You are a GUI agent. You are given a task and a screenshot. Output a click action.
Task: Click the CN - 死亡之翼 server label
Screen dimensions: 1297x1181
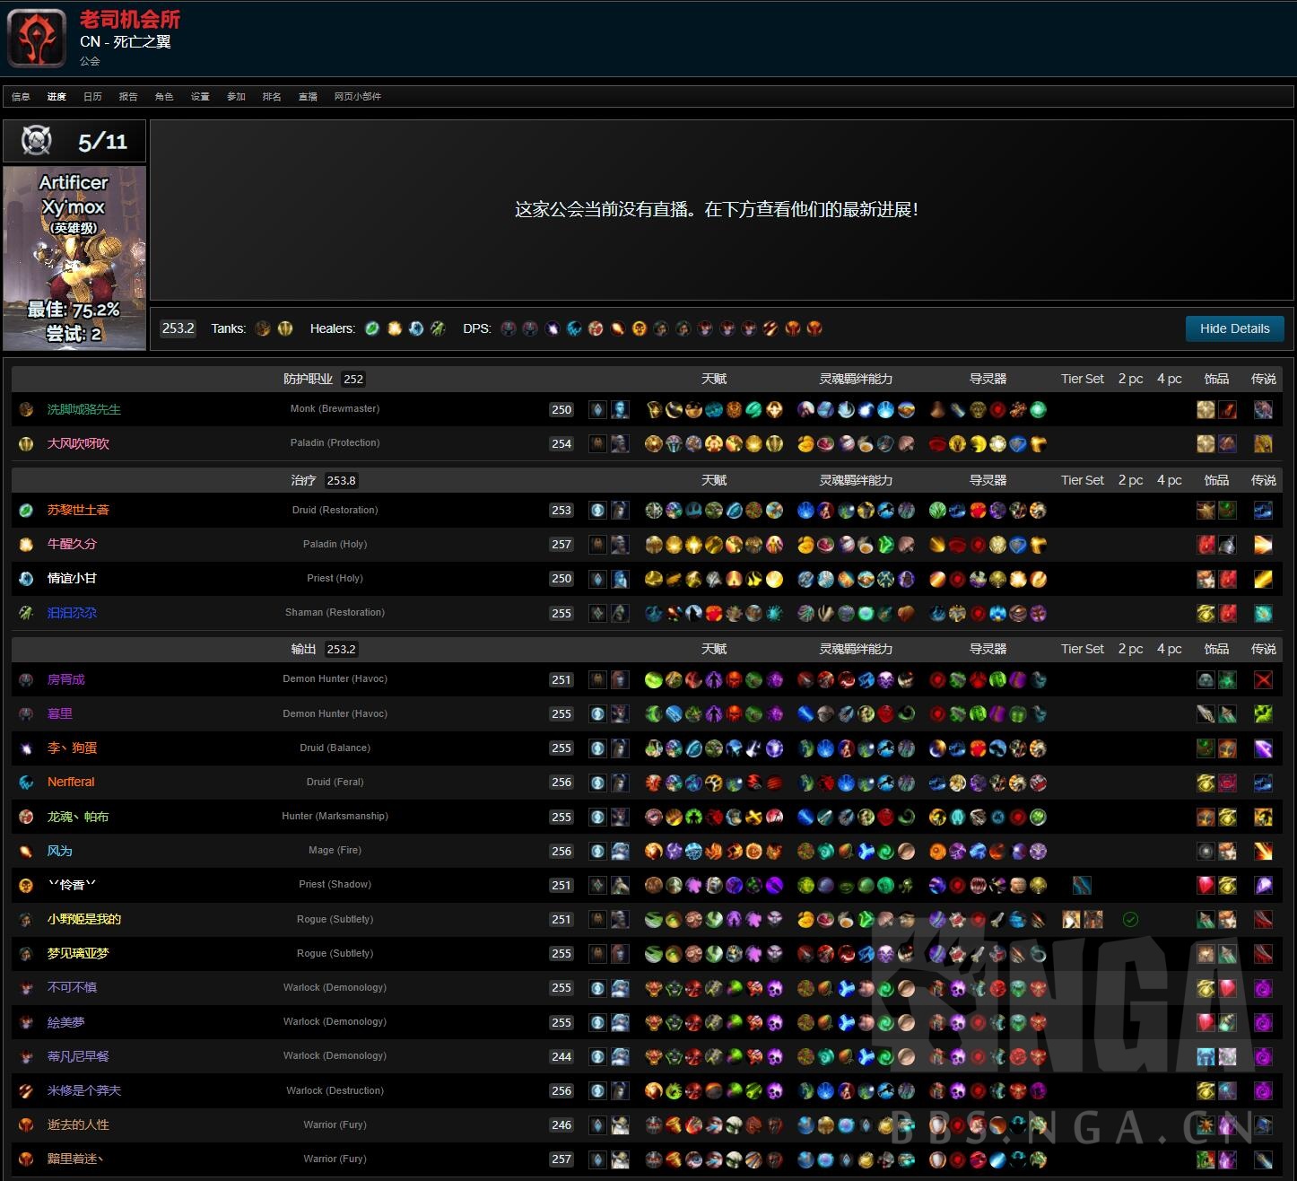point(125,41)
